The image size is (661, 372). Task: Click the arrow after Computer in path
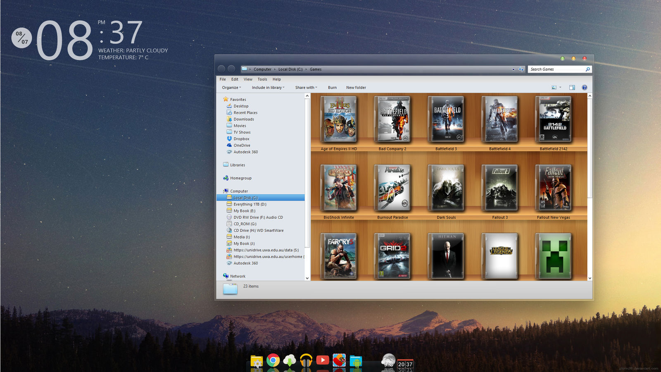click(275, 69)
